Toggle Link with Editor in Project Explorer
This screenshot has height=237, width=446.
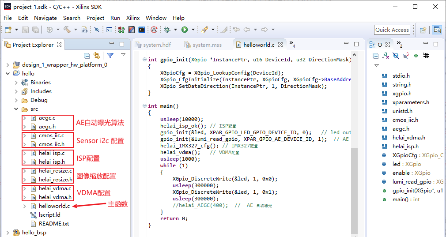tap(97, 56)
